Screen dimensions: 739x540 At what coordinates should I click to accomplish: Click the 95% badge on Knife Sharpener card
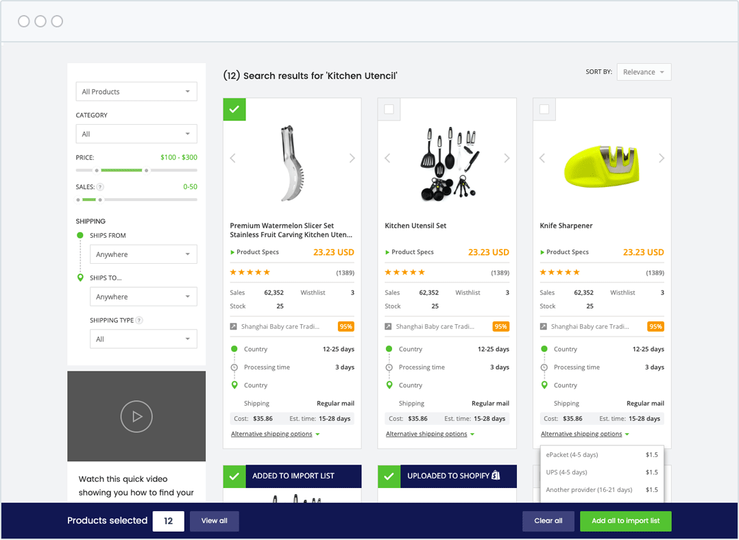(655, 327)
